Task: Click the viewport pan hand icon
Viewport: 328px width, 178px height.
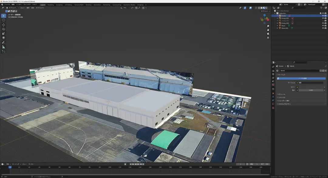Action: [268, 30]
